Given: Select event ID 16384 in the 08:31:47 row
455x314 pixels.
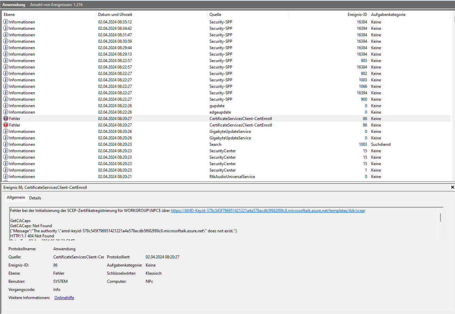Looking at the screenshot, I should tap(362, 35).
